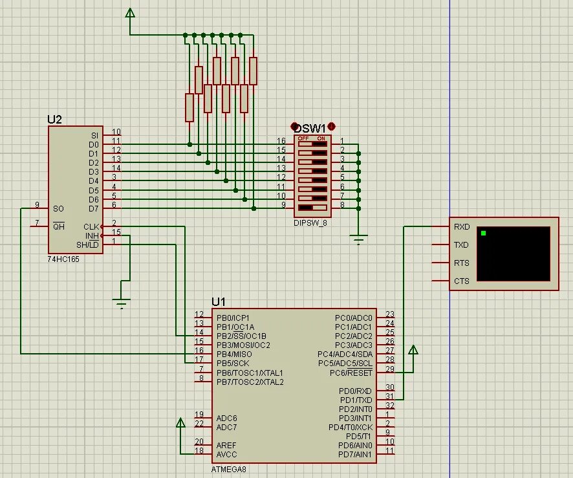This screenshot has height=478, width=573.
Task: Click the DSW1 reference label
Action: [310, 129]
